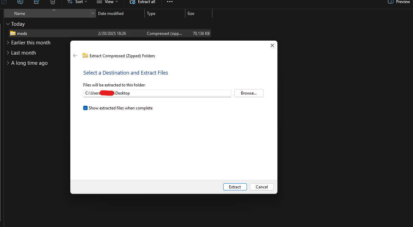Viewport: 413px width, 227px height.
Task: Click the Browse... button
Action: click(x=249, y=93)
